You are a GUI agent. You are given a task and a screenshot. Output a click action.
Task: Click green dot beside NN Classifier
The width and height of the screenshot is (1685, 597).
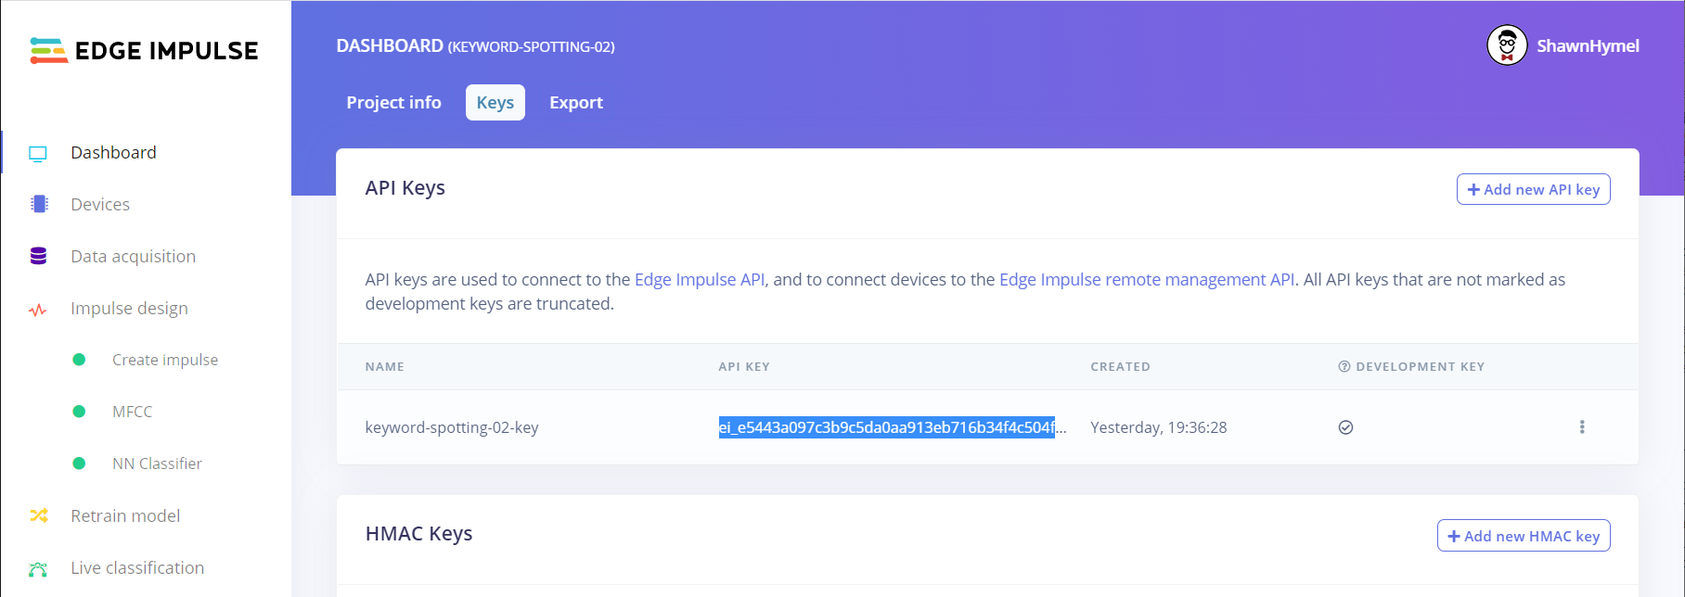[79, 464]
